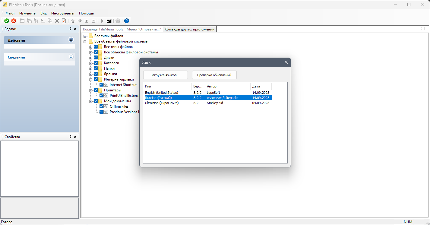Screen dimensions: 430x225
Task: Click the copy pages toolbar icon
Action: pyautogui.click(x=50, y=21)
